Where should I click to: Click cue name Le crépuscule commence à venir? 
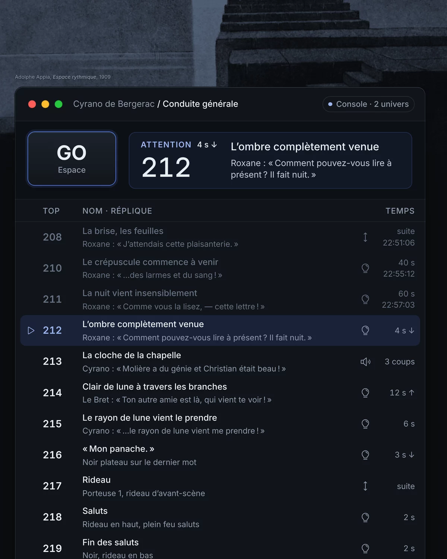pyautogui.click(x=150, y=262)
